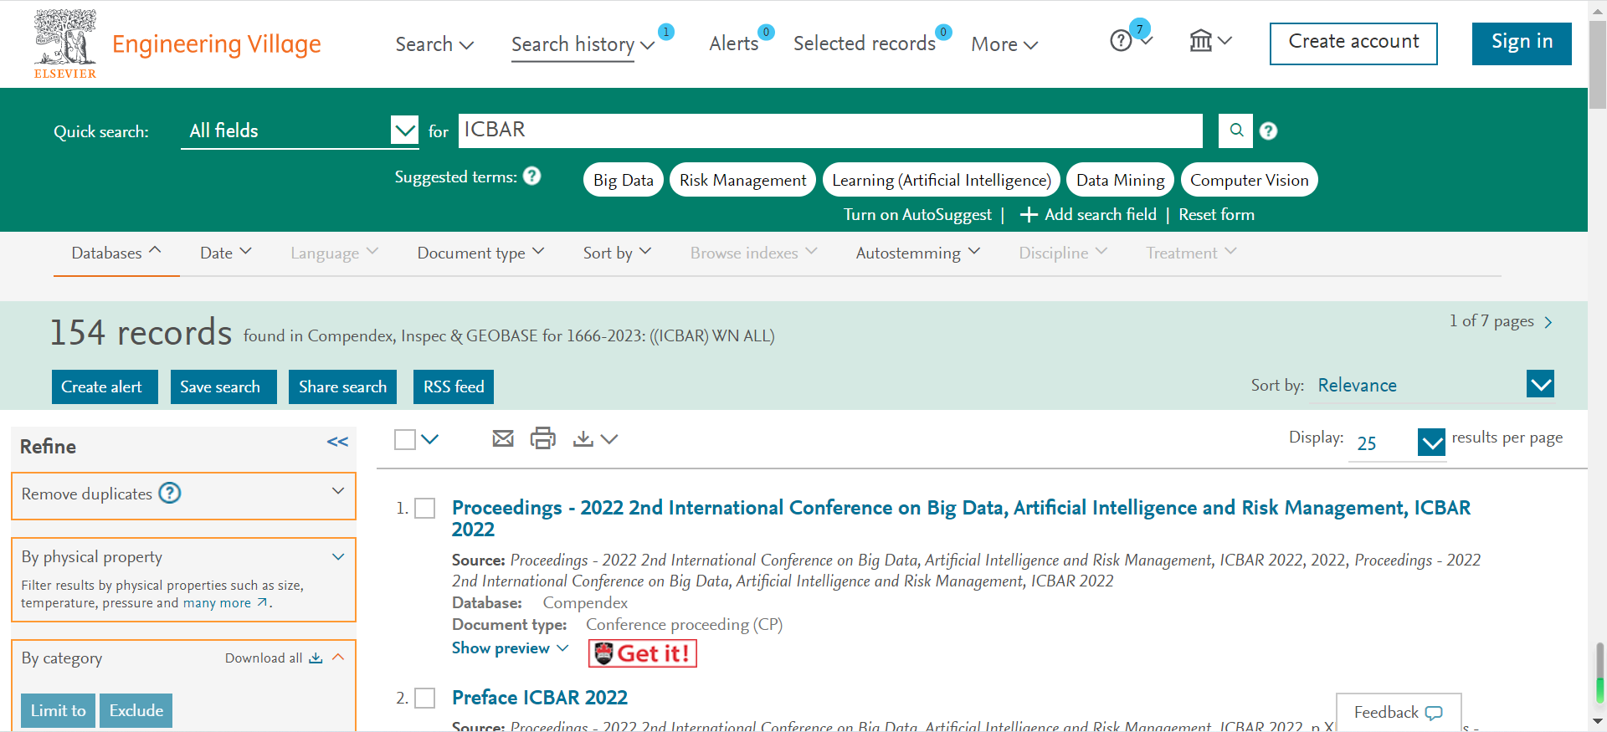The width and height of the screenshot is (1607, 732).
Task: Click the Get it! full-text icon
Action: pos(642,653)
